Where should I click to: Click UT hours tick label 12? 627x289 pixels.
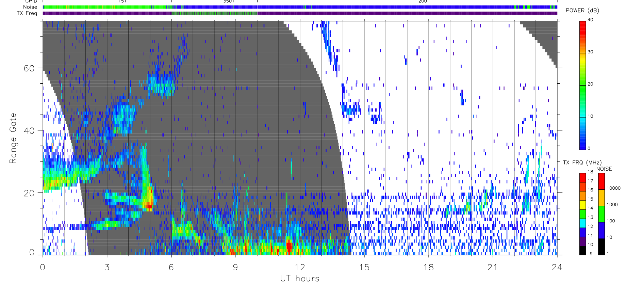[x=300, y=267]
